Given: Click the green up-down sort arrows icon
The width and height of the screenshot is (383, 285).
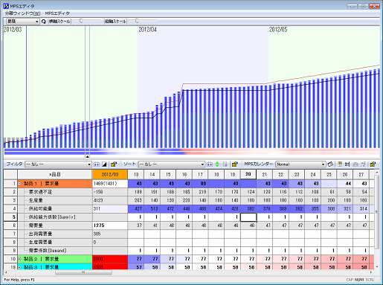Looking at the screenshot, I should tap(217, 164).
